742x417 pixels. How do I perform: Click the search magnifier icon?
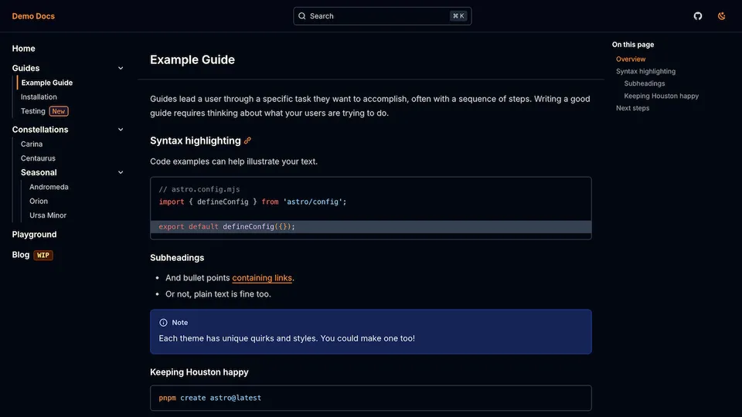click(x=302, y=16)
